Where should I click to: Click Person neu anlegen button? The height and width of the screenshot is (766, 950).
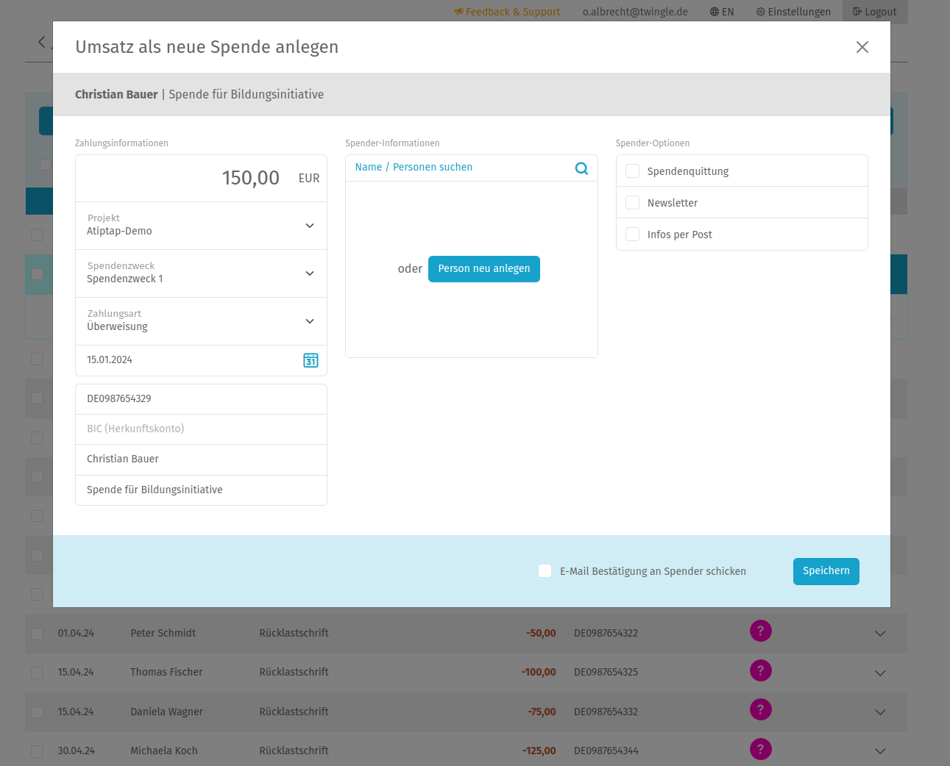click(483, 269)
